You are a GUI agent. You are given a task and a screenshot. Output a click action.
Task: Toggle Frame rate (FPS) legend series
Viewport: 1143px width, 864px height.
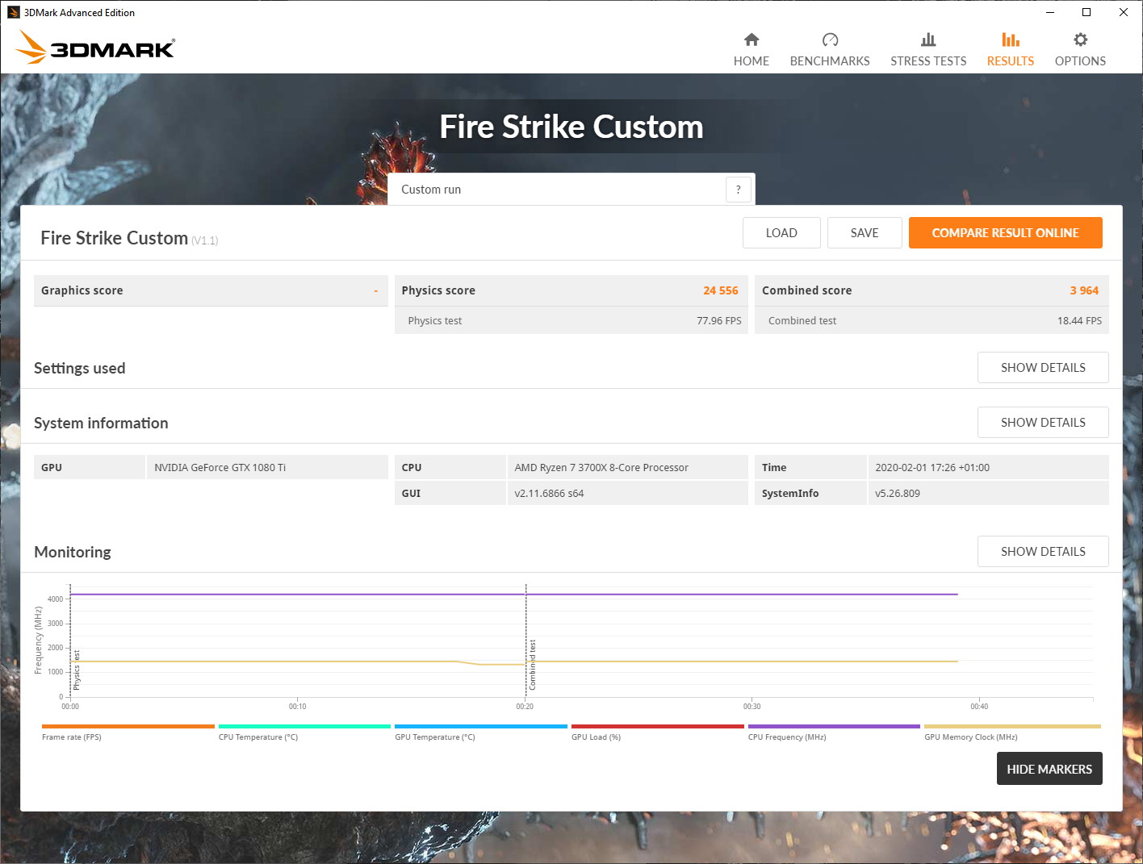click(128, 733)
